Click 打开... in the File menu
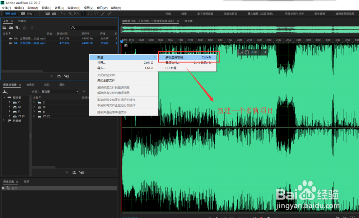359x218 pixels. (123, 63)
